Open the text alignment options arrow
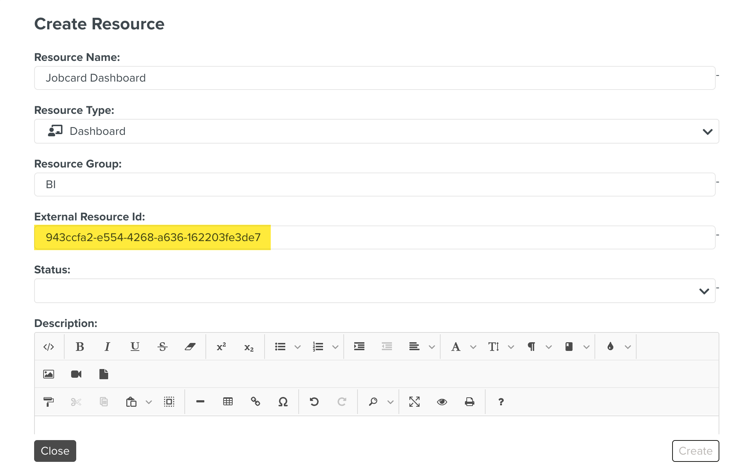The height and width of the screenshot is (472, 752). (x=432, y=347)
